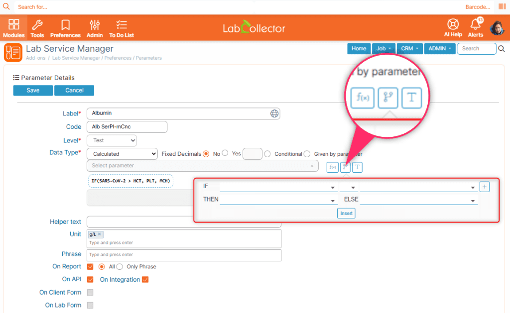
Task: Open the To Do List icon
Action: [x=122, y=24]
